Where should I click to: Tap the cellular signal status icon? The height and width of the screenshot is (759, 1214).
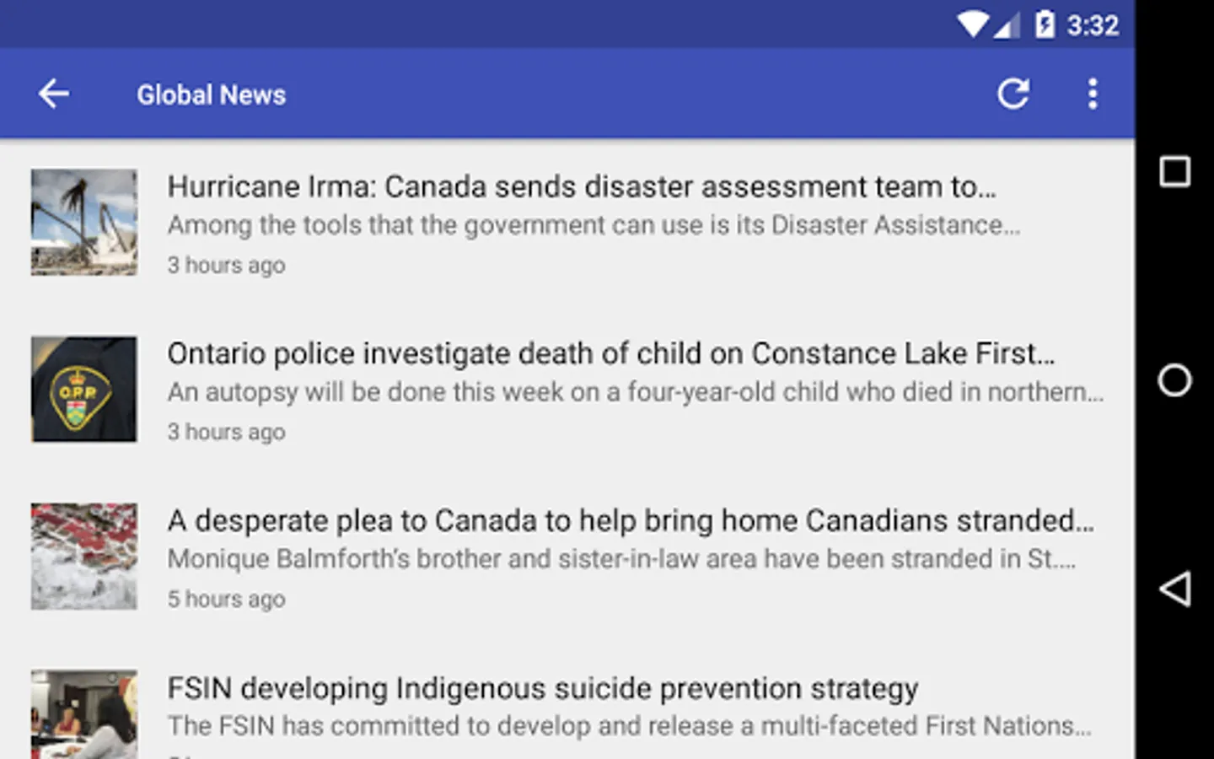coord(1007,25)
